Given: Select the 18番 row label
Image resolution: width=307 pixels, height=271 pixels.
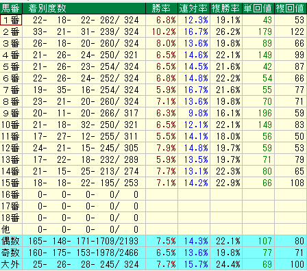Looking at the screenshot, I should (11, 218).
